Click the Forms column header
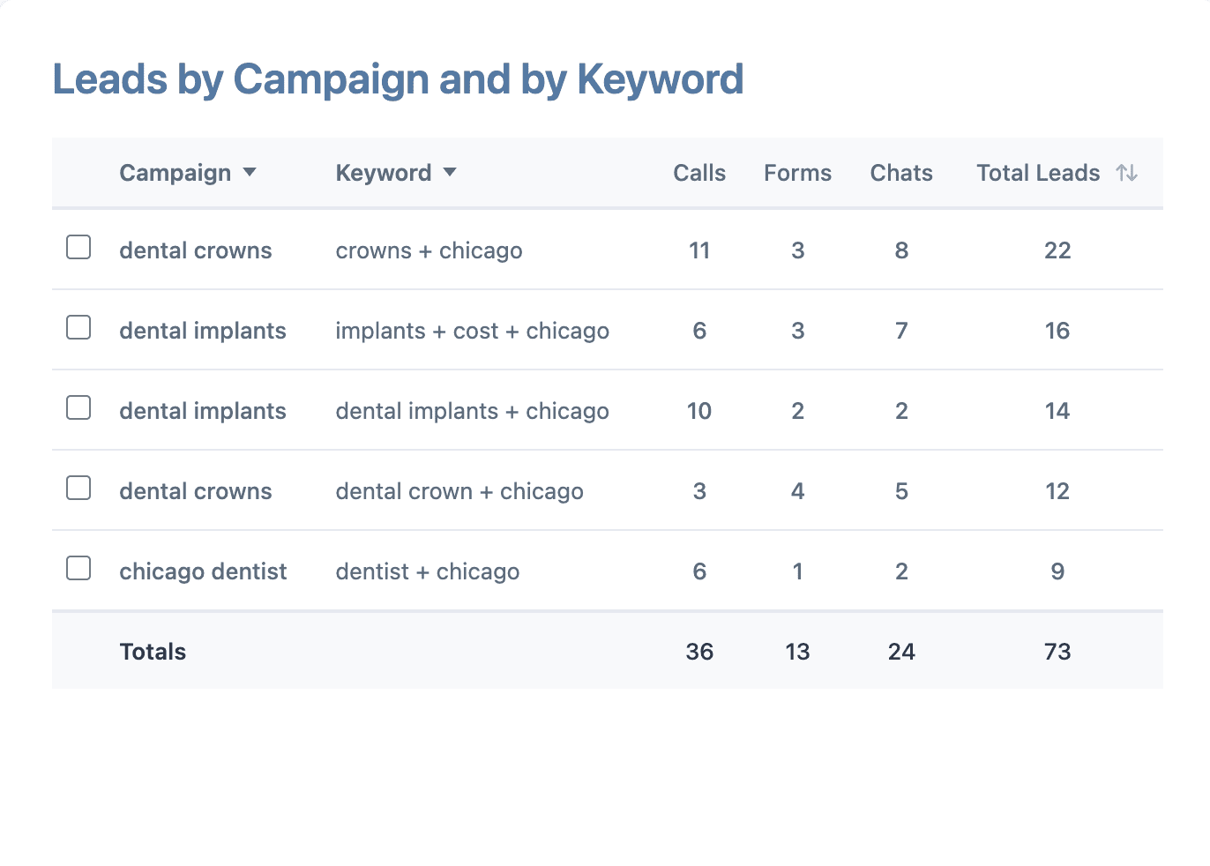Image resolution: width=1210 pixels, height=866 pixels. coord(797,173)
